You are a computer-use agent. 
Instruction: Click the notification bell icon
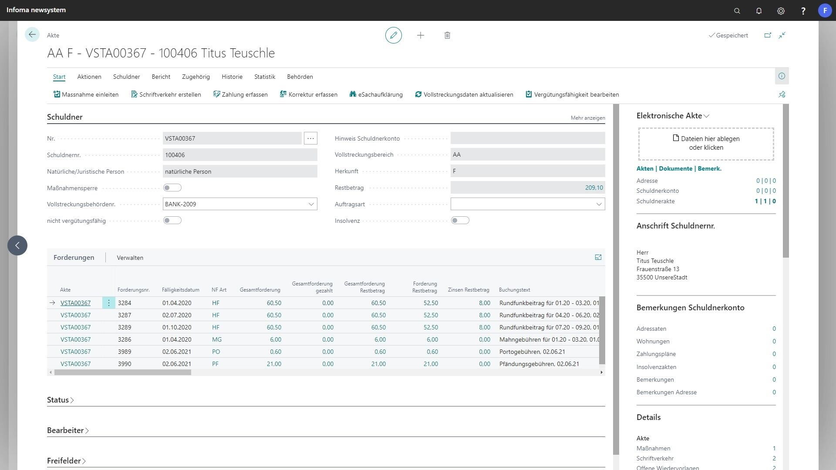[x=758, y=10]
